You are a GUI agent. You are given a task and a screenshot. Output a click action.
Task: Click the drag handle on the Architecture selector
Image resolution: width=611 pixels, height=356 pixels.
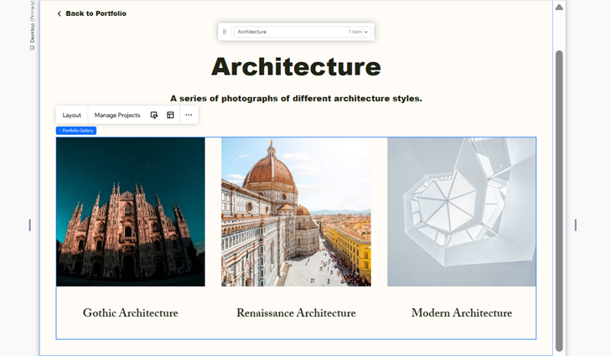(x=225, y=32)
